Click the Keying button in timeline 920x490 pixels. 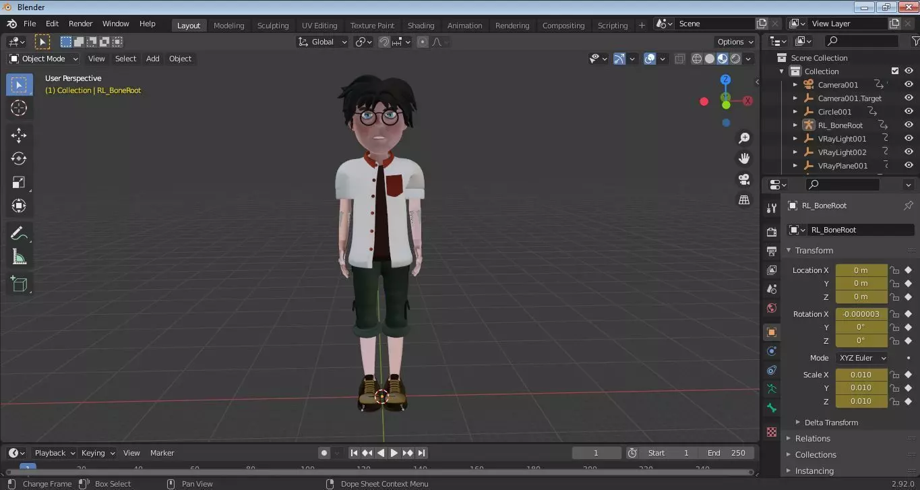coord(98,453)
